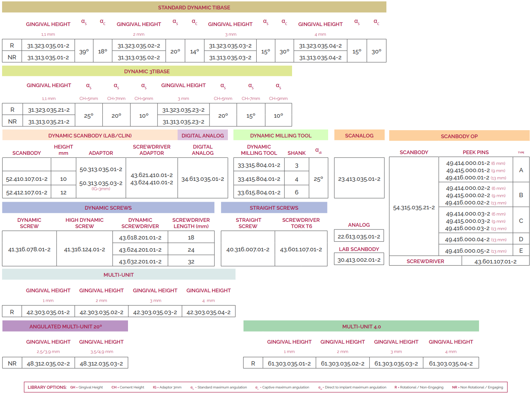This screenshot has height=394, width=530.
Task: Select scanalog code 23.413.035.01-2
Action: tap(359, 179)
